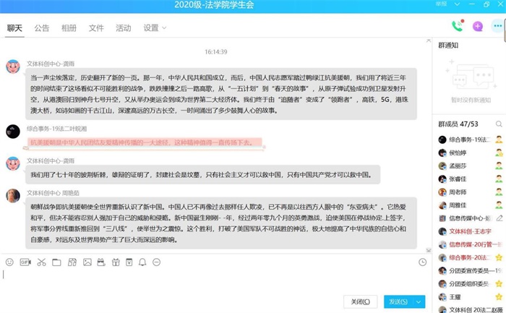Screen dimensions: 506x313
Task: Start a group voice call with the phone icon
Action: 458,26
